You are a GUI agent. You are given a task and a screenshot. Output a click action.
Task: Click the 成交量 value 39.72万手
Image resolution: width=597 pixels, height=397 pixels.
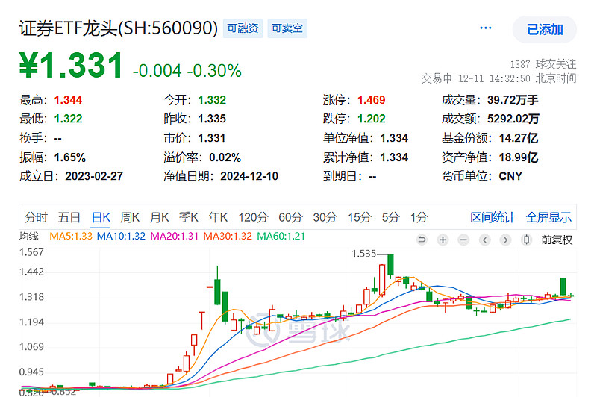513,100
